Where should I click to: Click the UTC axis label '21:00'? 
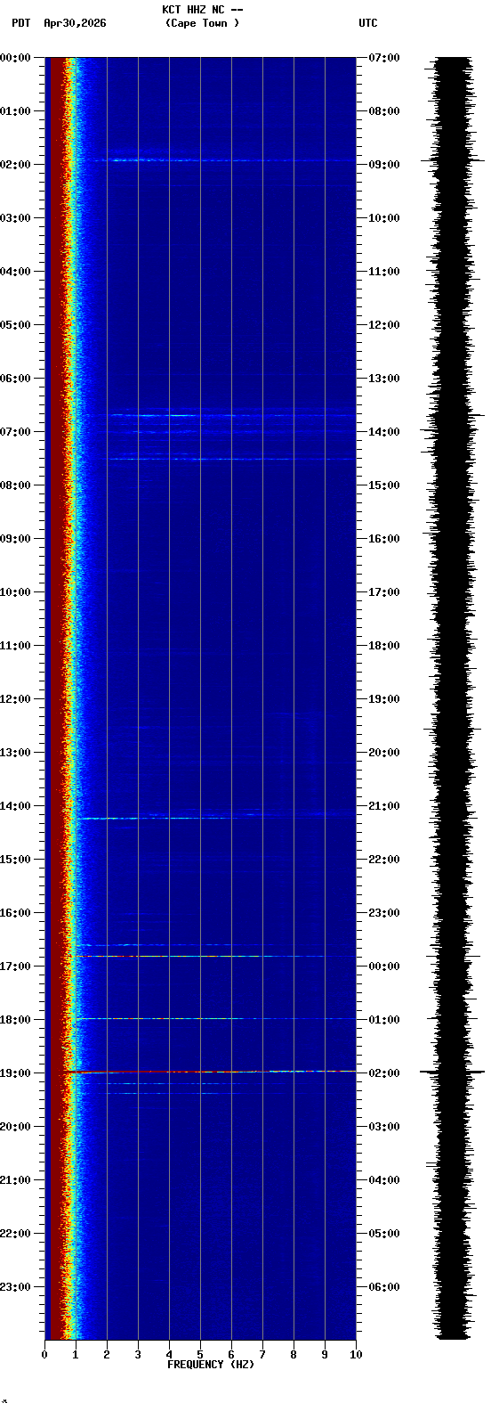coord(384,806)
